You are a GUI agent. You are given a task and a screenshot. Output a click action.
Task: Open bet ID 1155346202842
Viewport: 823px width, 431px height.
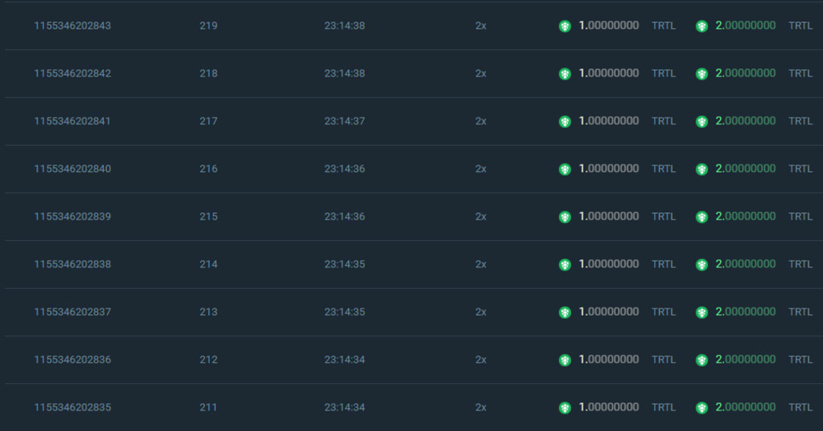pos(72,73)
